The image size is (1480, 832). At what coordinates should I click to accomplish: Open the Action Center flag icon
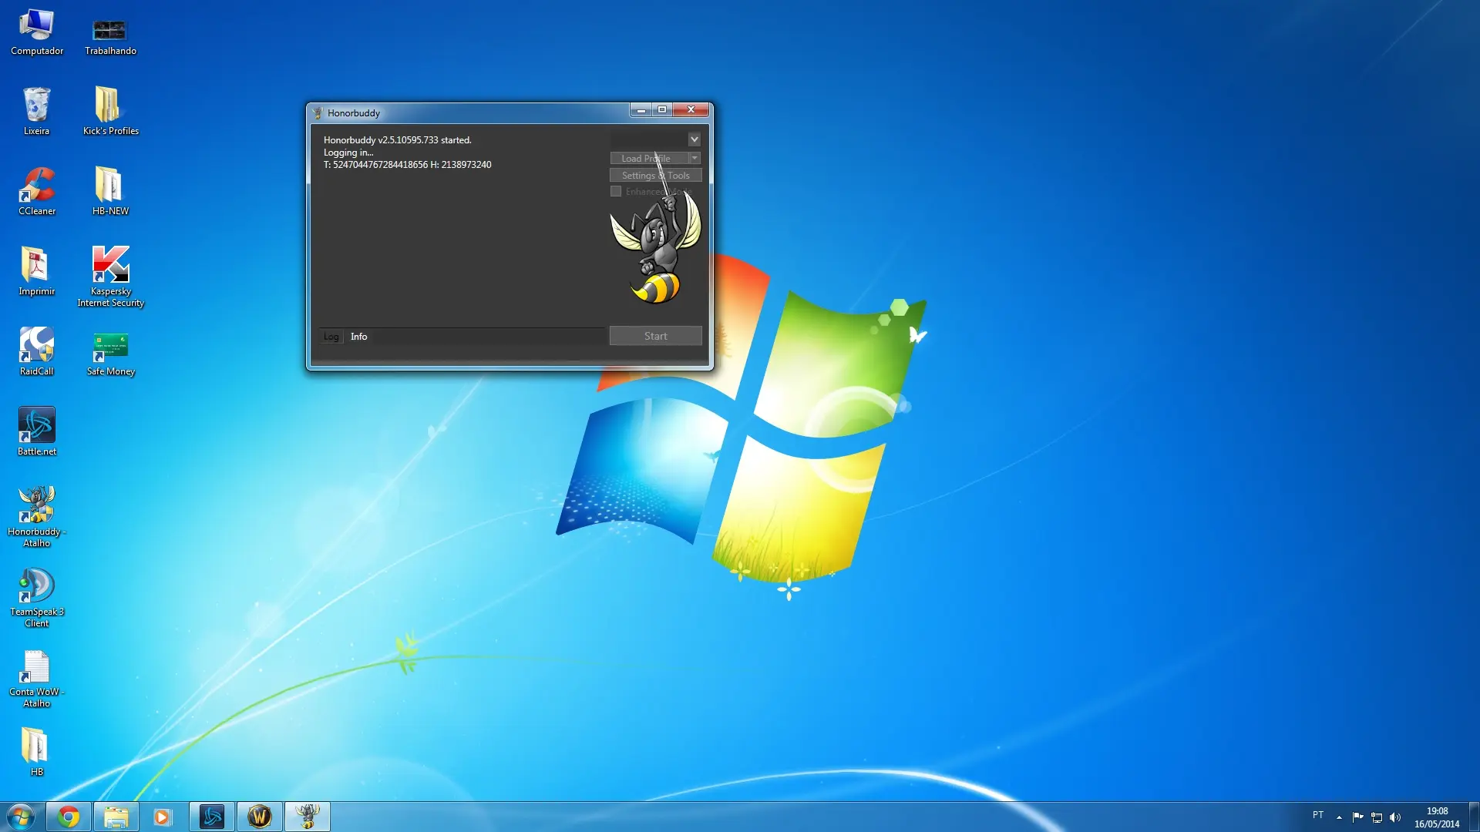(1358, 817)
